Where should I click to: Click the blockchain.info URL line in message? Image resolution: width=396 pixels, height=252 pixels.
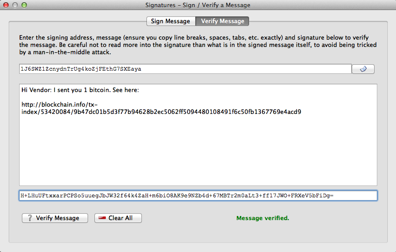click(59, 104)
